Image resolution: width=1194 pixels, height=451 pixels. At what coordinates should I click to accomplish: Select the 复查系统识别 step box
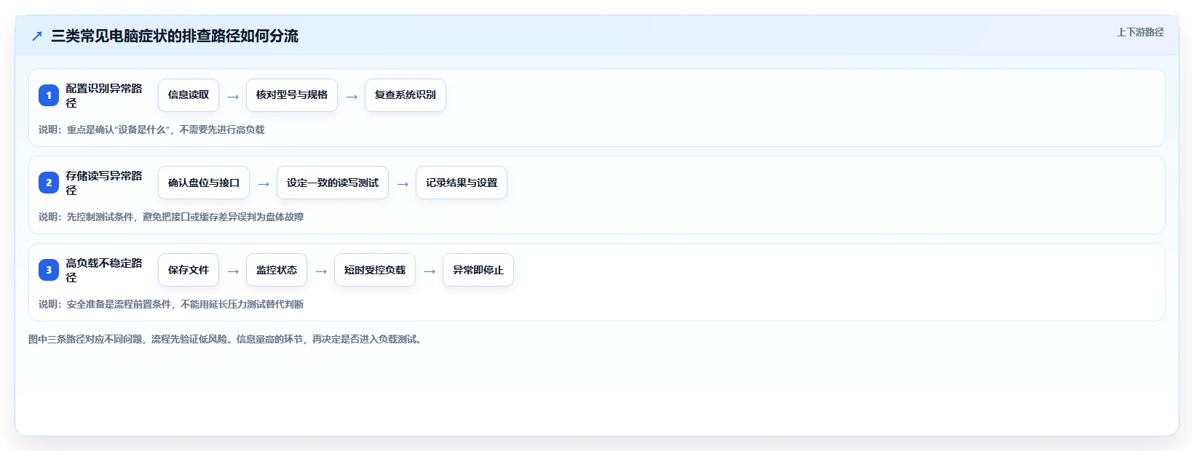(406, 95)
